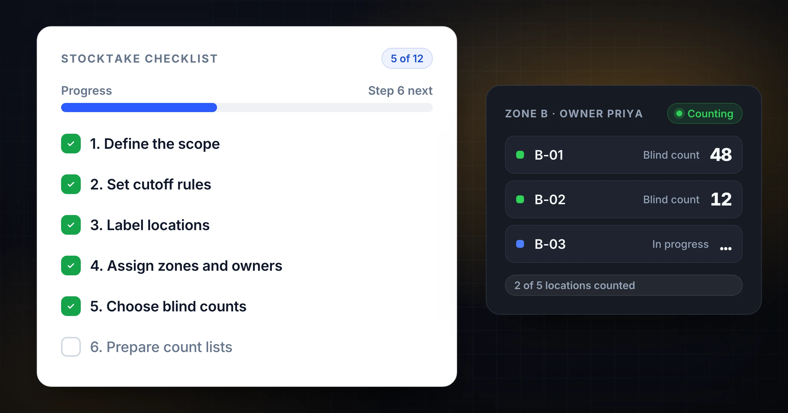This screenshot has height=413, width=788.
Task: Click the Counting status pill
Action: (x=705, y=113)
